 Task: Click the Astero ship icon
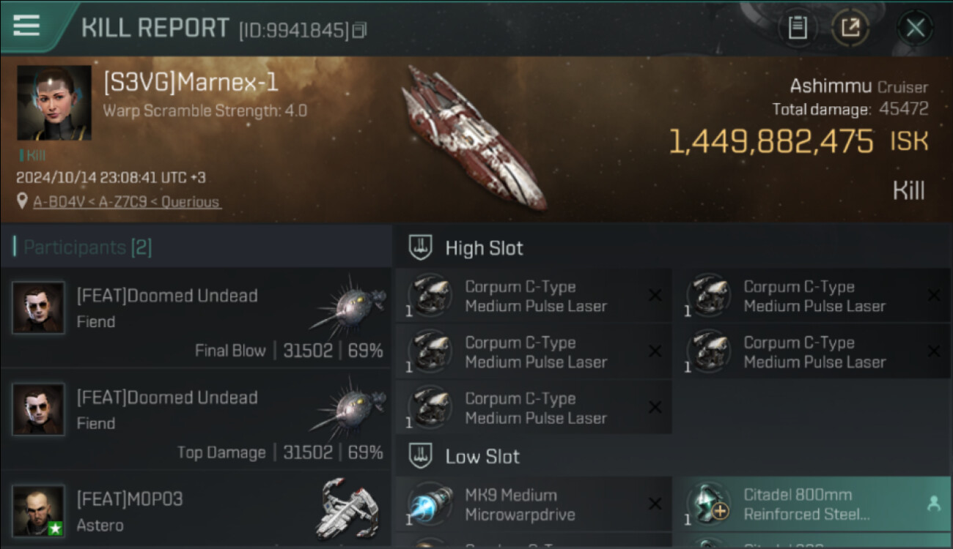[x=350, y=509]
